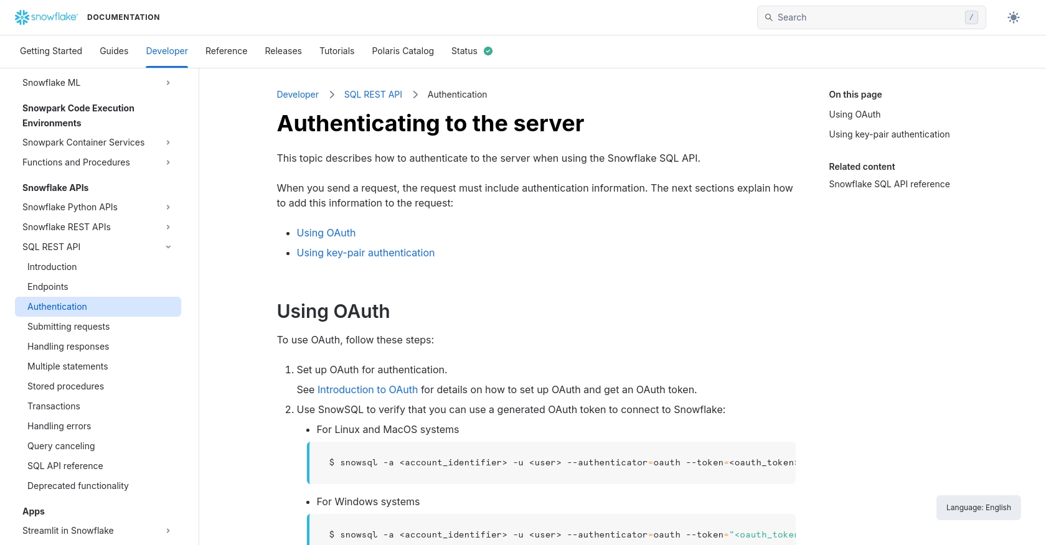Open Stored procedures sidebar page
This screenshot has width=1046, height=545.
coord(65,386)
